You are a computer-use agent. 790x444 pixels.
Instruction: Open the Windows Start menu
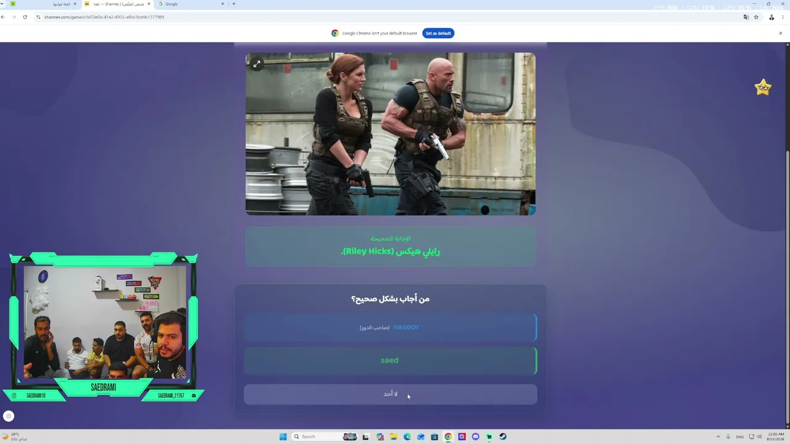pos(283,437)
